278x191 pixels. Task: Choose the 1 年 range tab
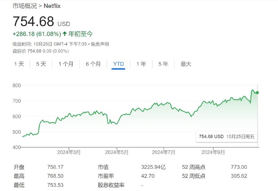tap(141, 64)
